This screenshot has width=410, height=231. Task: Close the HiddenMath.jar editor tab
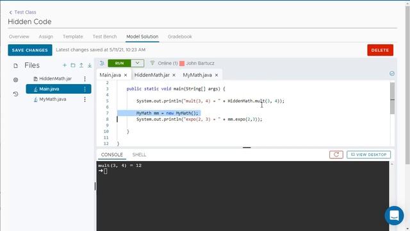[174, 75]
